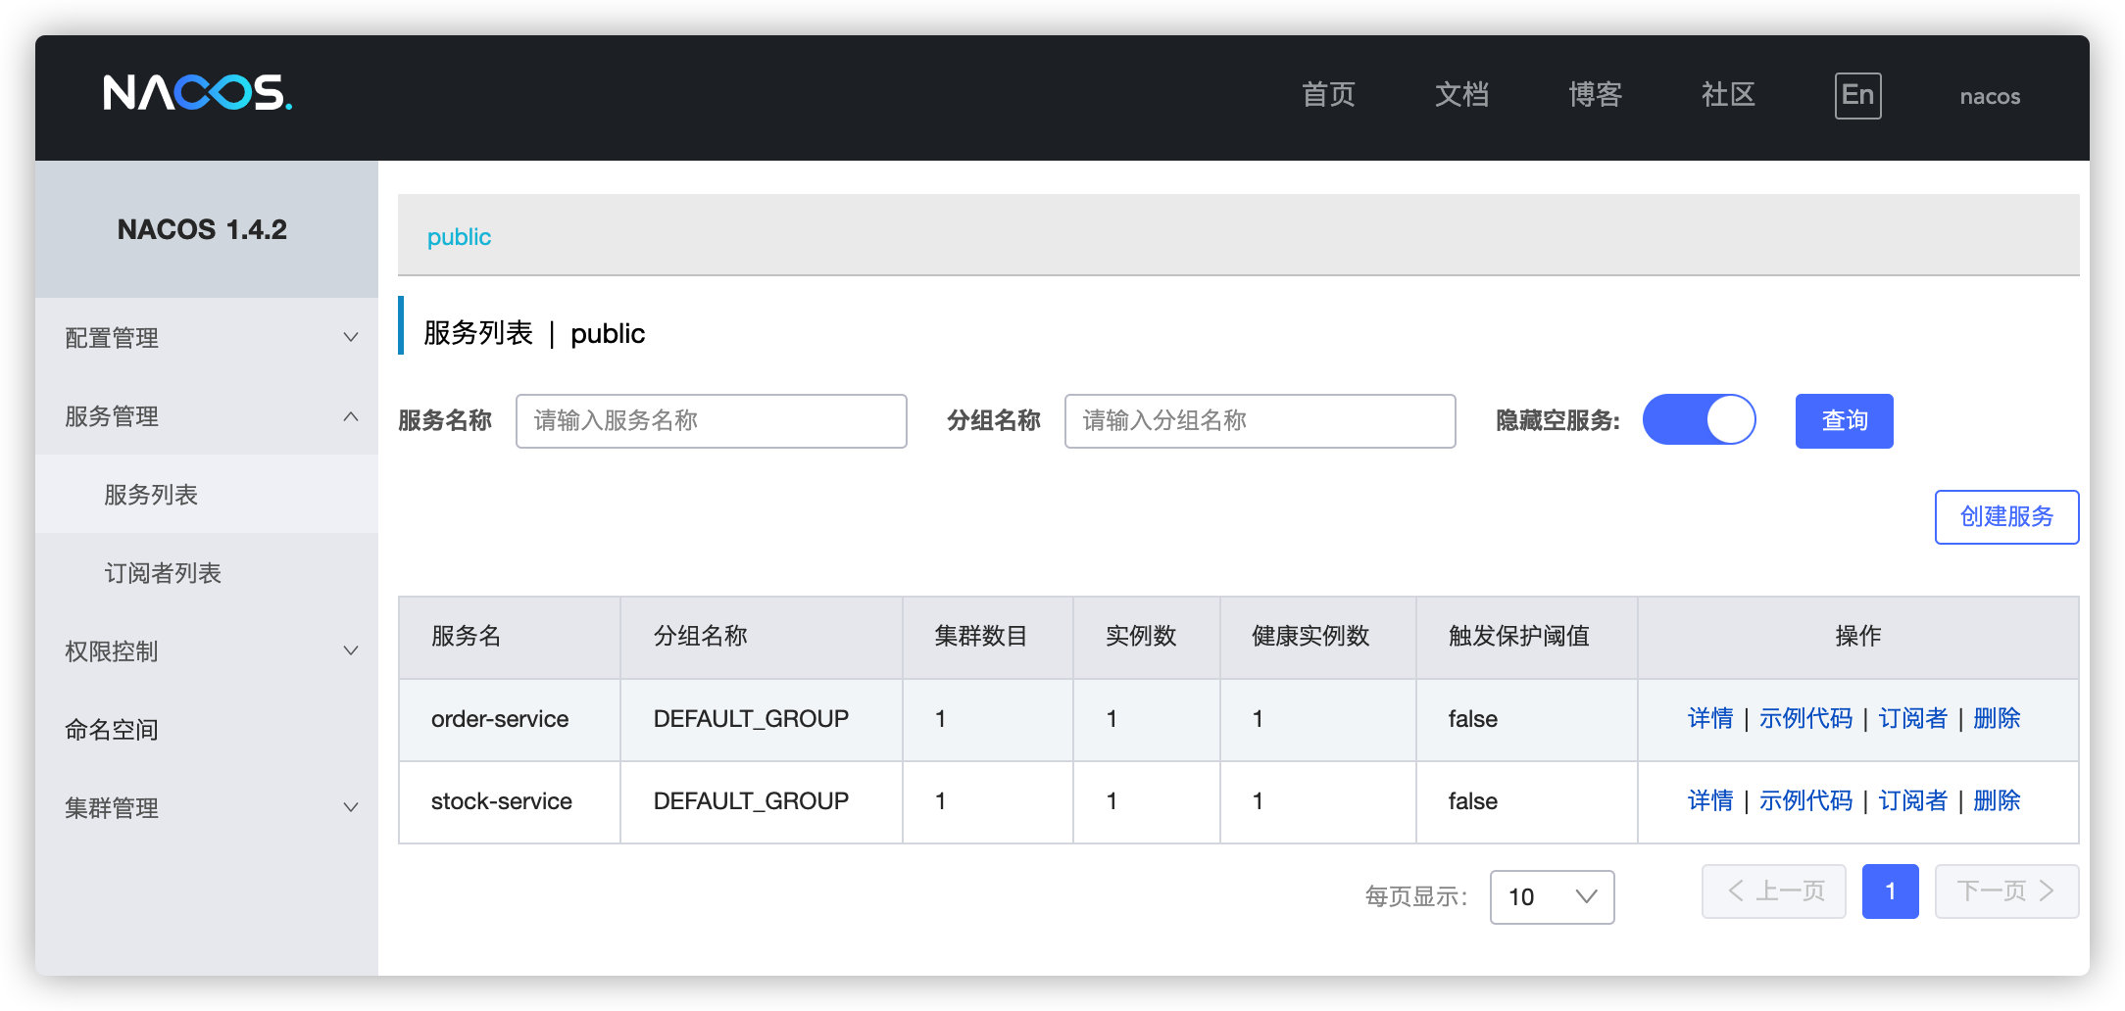2125x1011 pixels.
Task: Click false threshold value for order-service
Action: point(1472,719)
